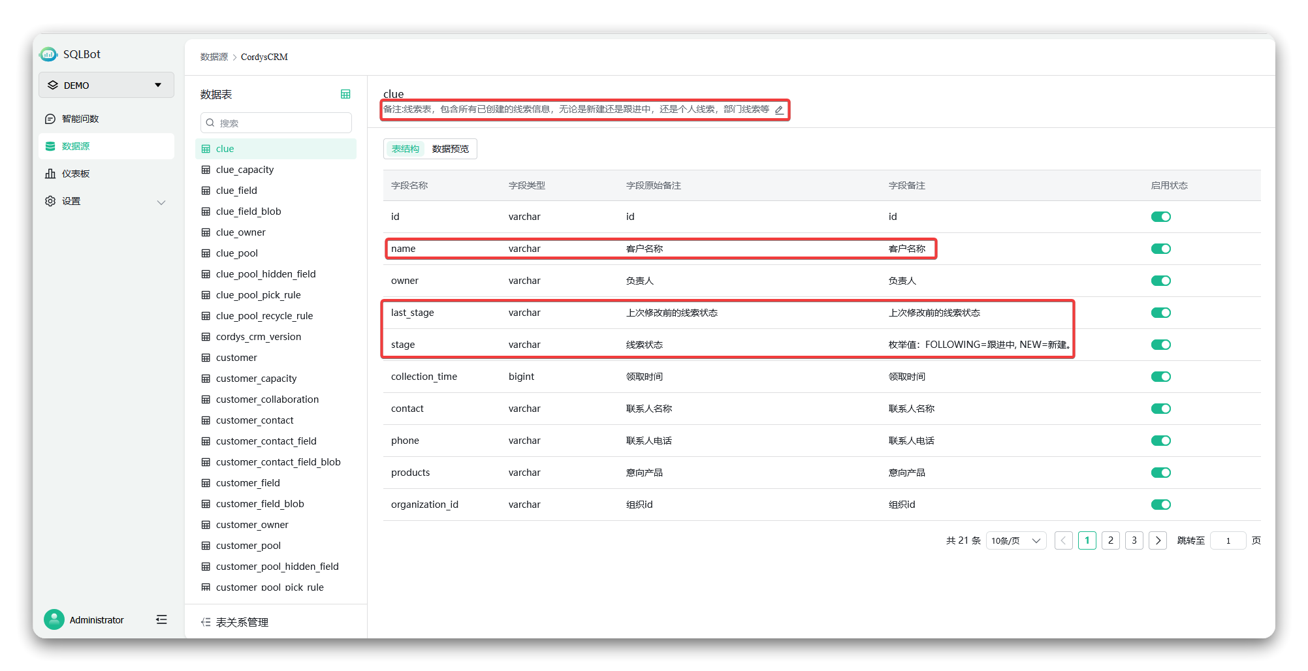Click the table icon beside clue_owner entry
Image resolution: width=1308 pixels, height=671 pixels.
tap(205, 232)
